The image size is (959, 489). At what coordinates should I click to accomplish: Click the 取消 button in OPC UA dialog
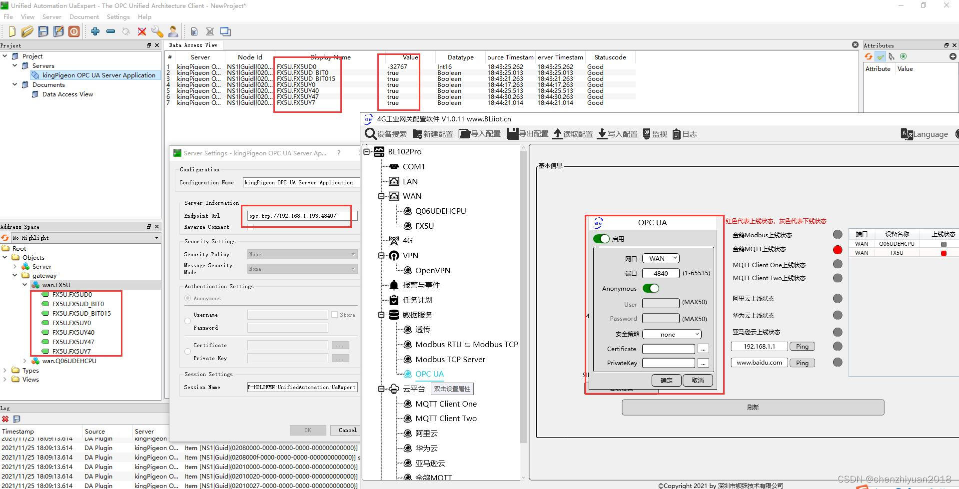(697, 380)
